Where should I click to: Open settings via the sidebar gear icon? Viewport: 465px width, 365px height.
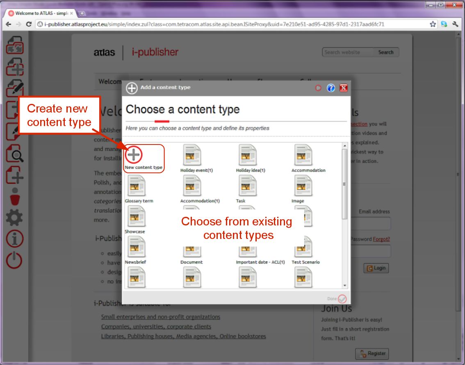[14, 218]
